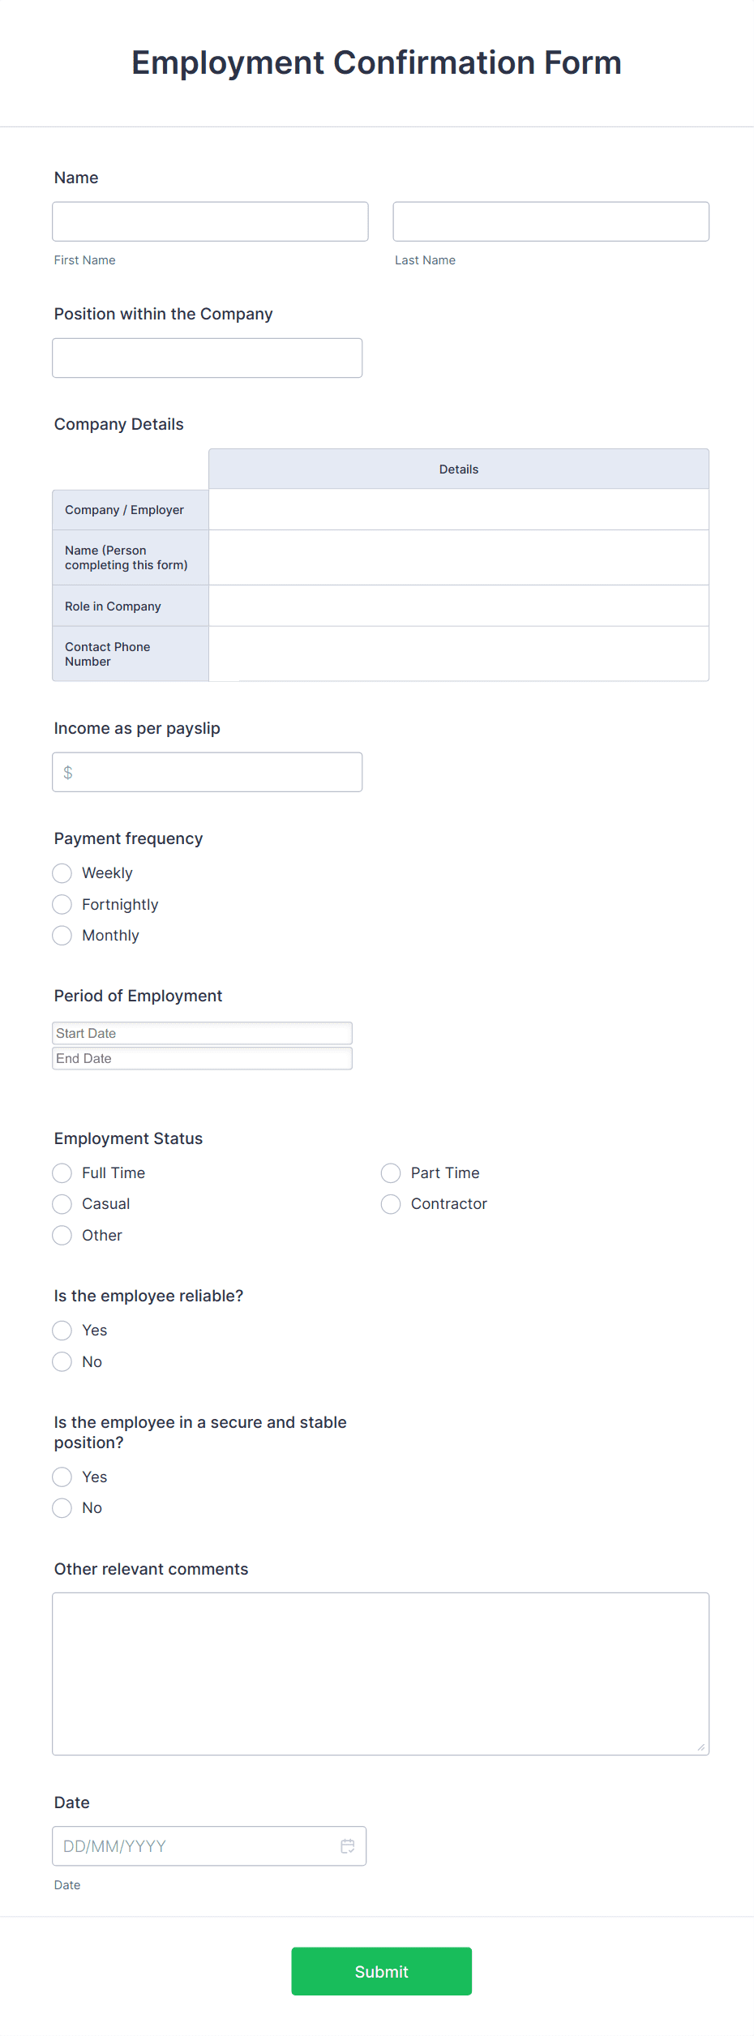Image resolution: width=754 pixels, height=2036 pixels.
Task: Click the First Name input field
Action: pyautogui.click(x=210, y=221)
